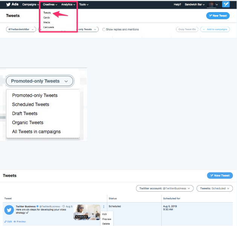Open the Creatives menu
Image resolution: width=237 pixels, height=226 pixels.
click(x=50, y=5)
